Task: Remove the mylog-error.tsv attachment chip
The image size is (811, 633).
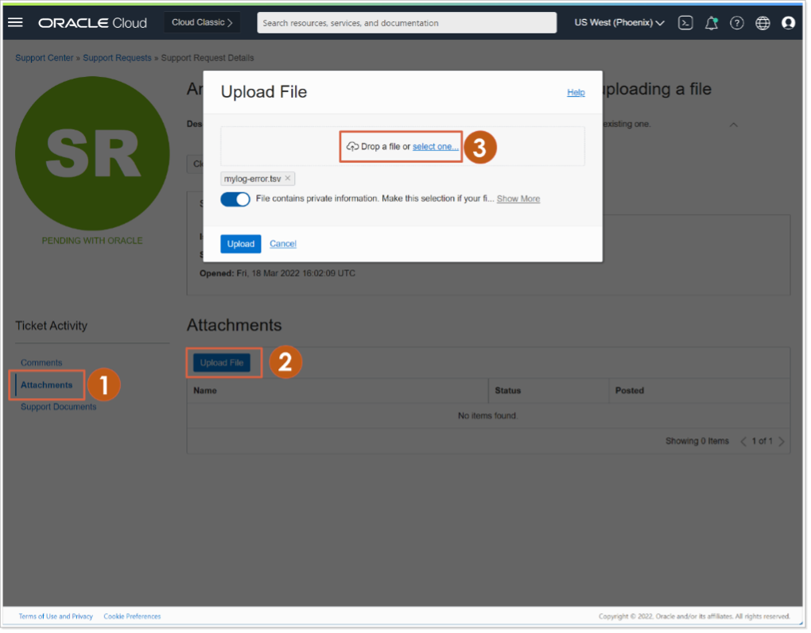Action: click(287, 178)
